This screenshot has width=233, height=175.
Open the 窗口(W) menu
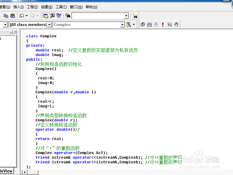76,7
